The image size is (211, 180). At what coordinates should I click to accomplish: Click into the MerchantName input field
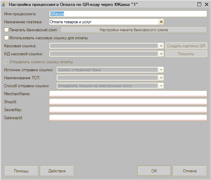[128, 93]
